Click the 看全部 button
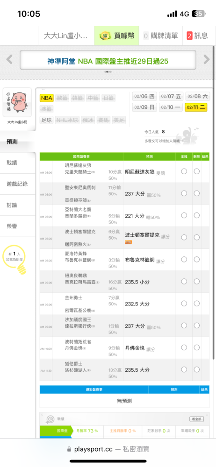216x467 pixels. tap(197, 419)
